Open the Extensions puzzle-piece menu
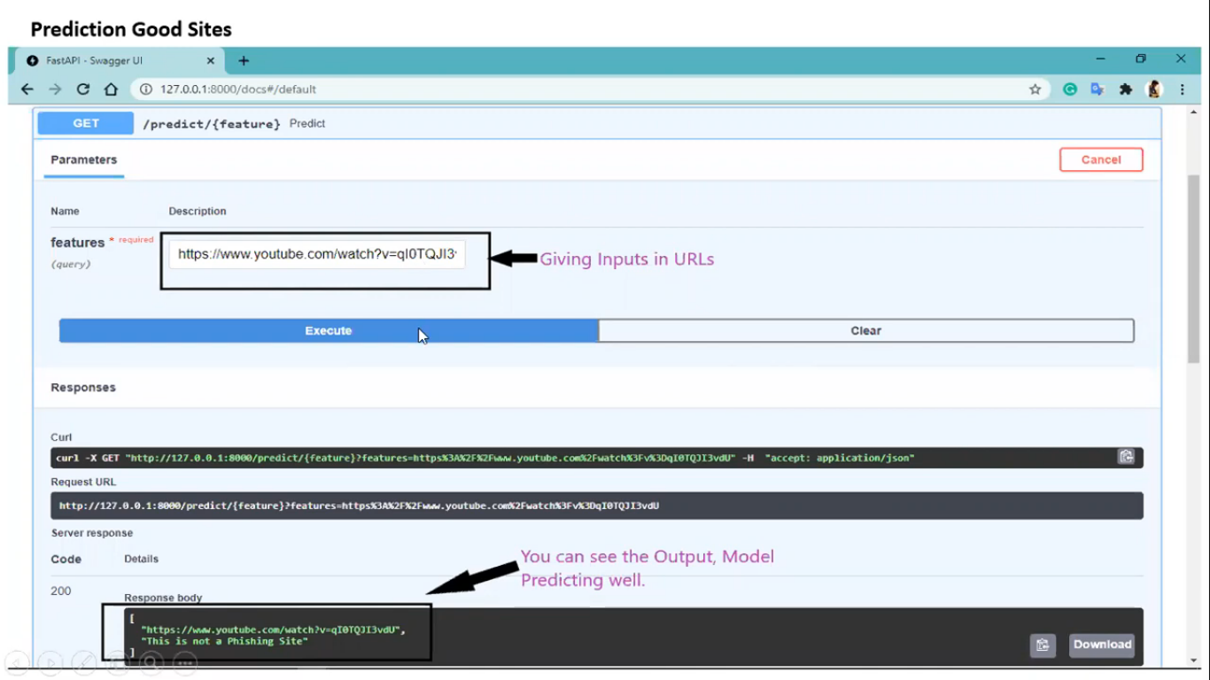Image resolution: width=1210 pixels, height=680 pixels. [x=1125, y=89]
